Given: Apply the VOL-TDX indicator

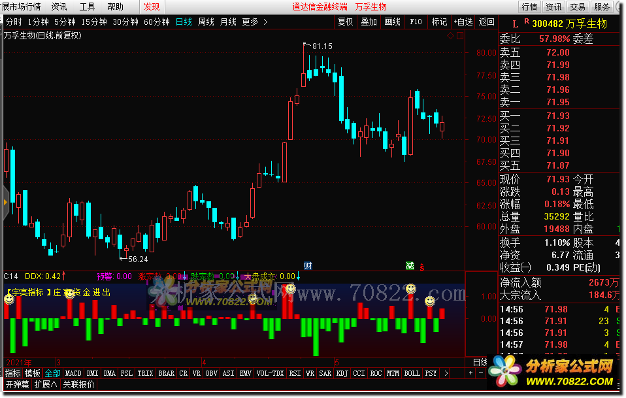Looking at the screenshot, I should pyautogui.click(x=270, y=373).
